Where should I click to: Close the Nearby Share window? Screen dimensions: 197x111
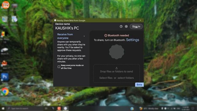140,20
